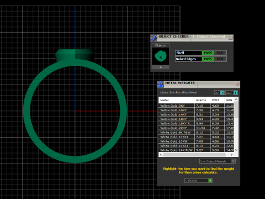This screenshot has width=265, height=199.
Task: Select White Gold:9K PdW row
Action: point(197,133)
